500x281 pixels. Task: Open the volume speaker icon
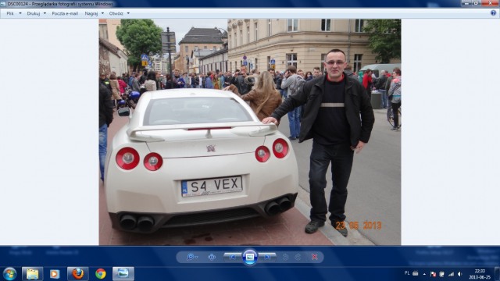click(460, 274)
